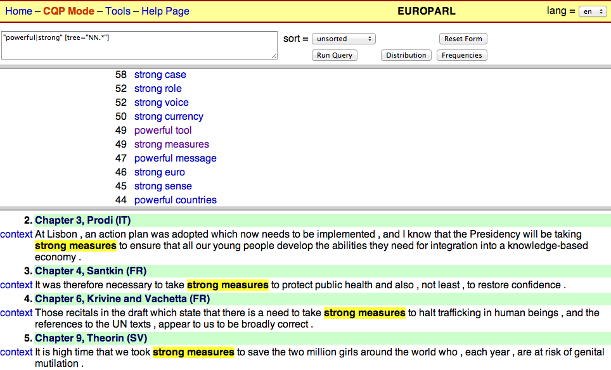This screenshot has height=370, width=611.
Task: Click highlighted 'strong measures' in Theorin sentence
Action: tap(193, 352)
